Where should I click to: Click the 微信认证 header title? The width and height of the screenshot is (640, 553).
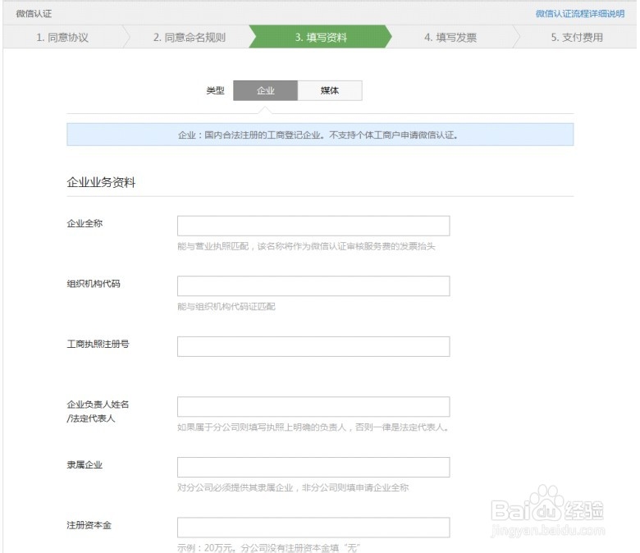click(x=34, y=13)
